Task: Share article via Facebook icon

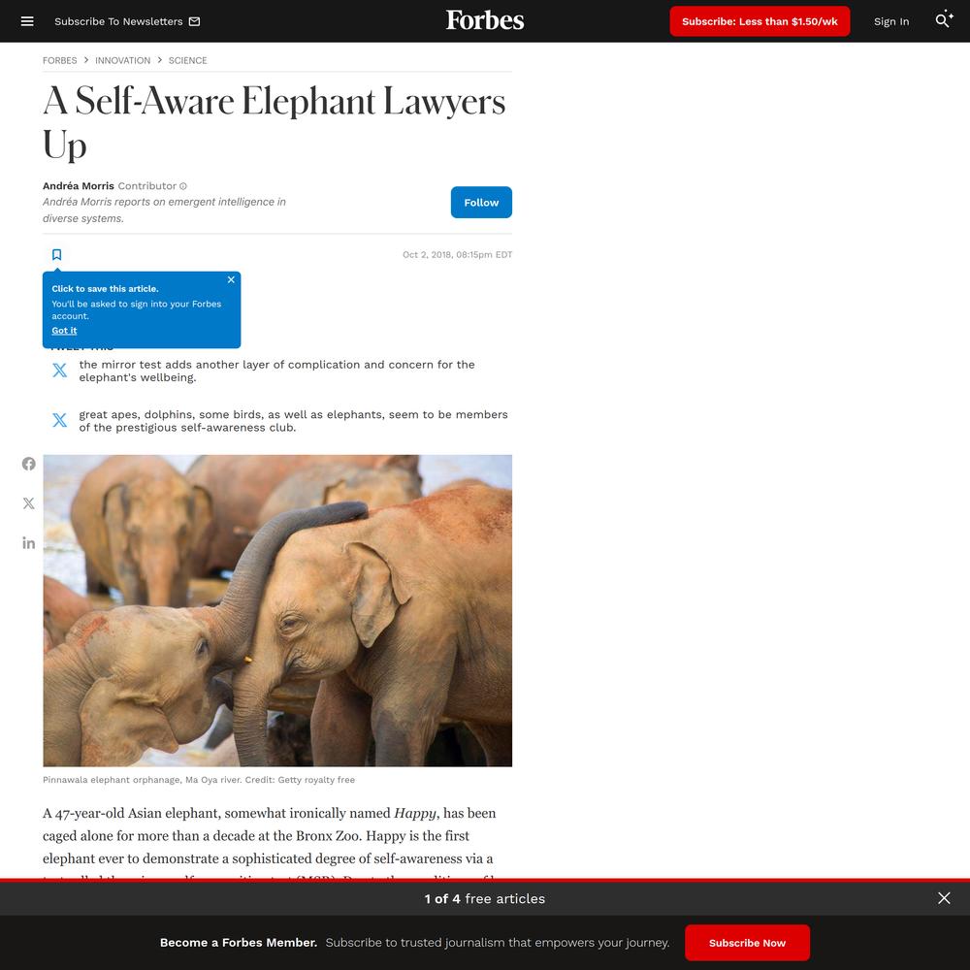Action: click(28, 464)
